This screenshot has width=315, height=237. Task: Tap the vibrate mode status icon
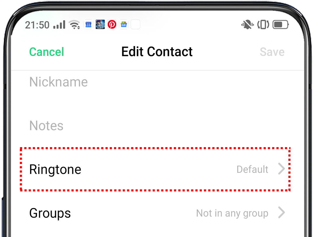(x=263, y=25)
